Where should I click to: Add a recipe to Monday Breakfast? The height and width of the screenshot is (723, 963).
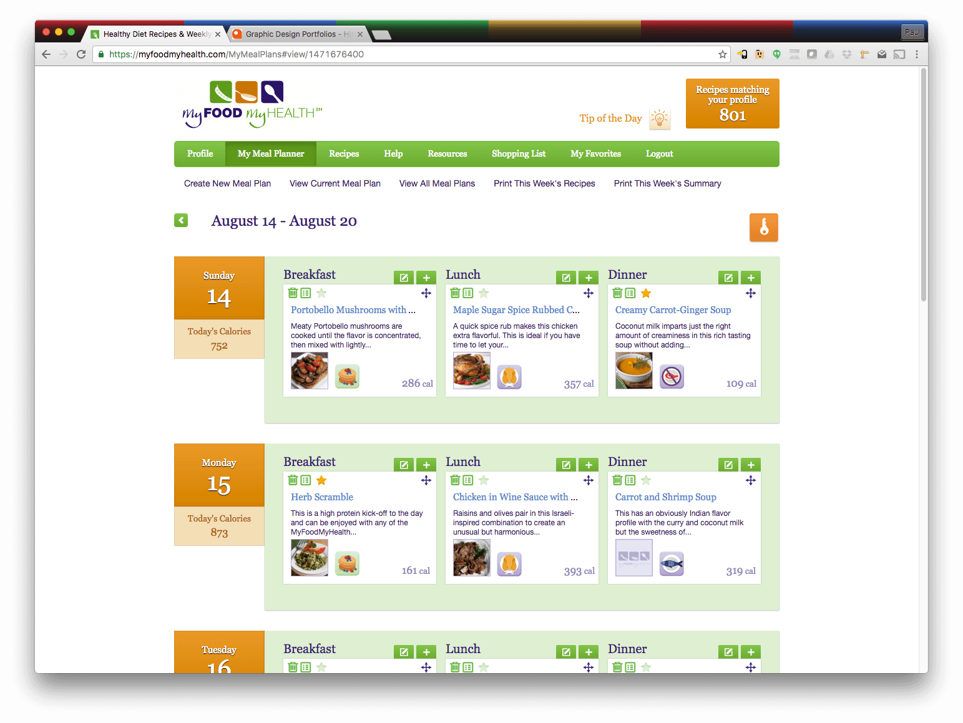[x=426, y=465]
